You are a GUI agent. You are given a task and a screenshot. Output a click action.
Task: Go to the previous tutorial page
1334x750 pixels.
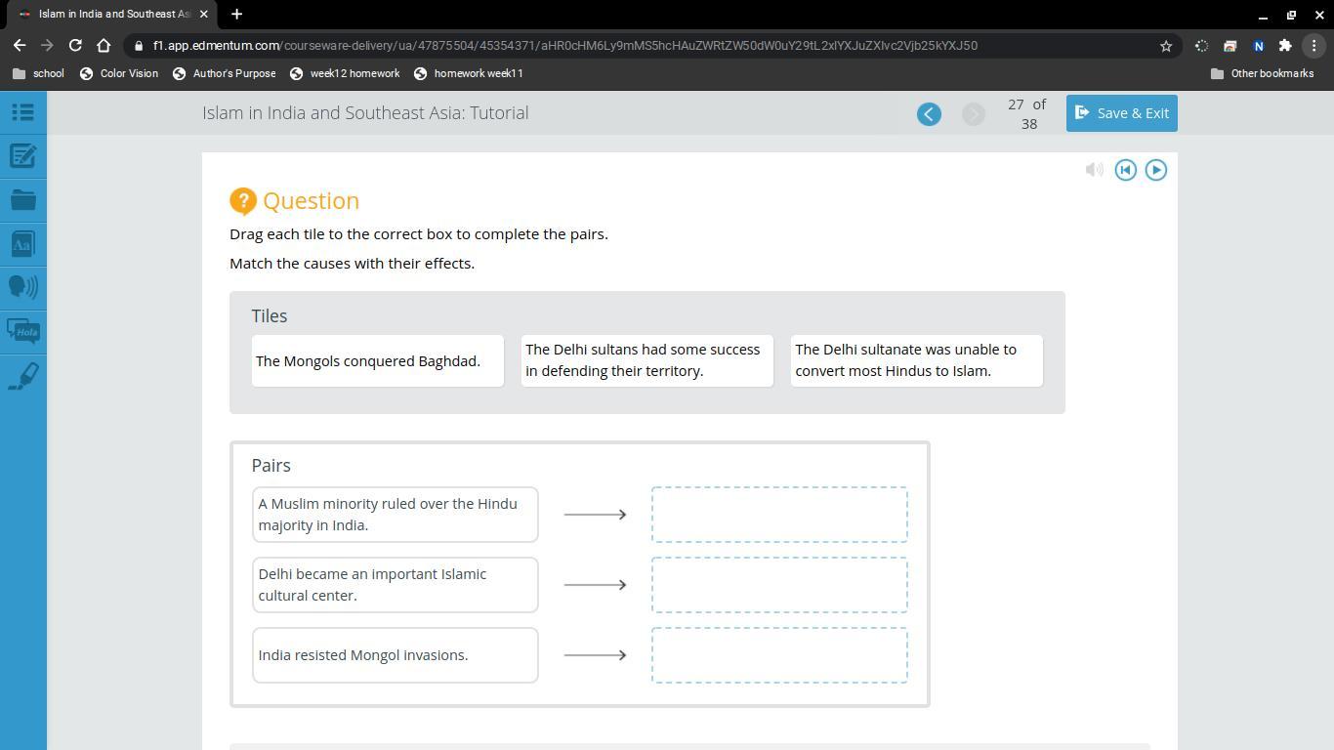pyautogui.click(x=929, y=114)
